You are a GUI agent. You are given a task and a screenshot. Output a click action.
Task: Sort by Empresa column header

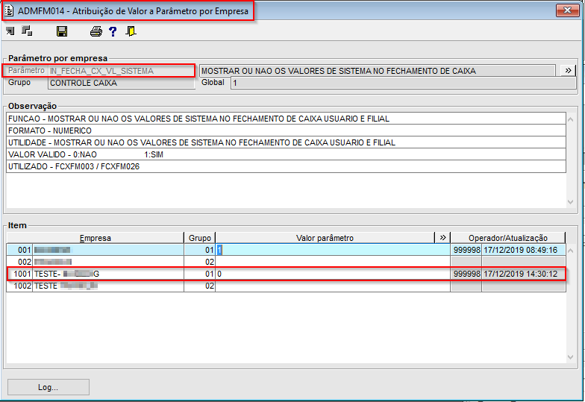point(96,238)
